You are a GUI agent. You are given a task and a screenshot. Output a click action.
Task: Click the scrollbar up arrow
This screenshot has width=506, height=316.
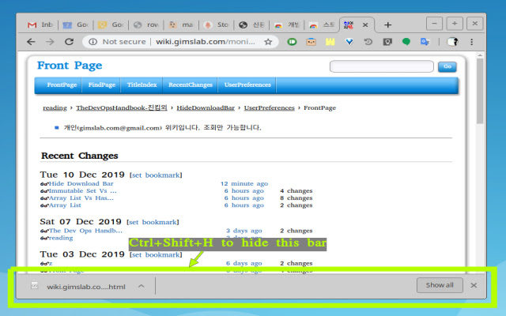[x=480, y=56]
